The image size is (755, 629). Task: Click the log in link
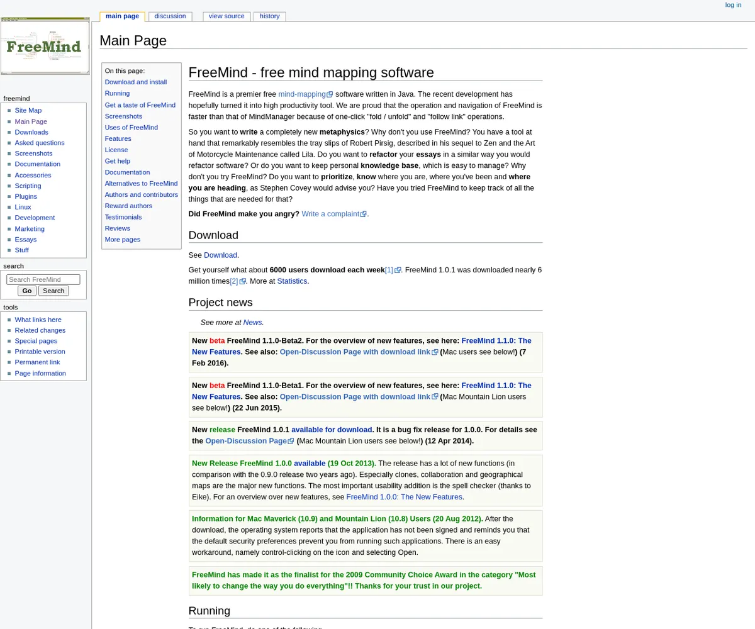click(x=733, y=5)
